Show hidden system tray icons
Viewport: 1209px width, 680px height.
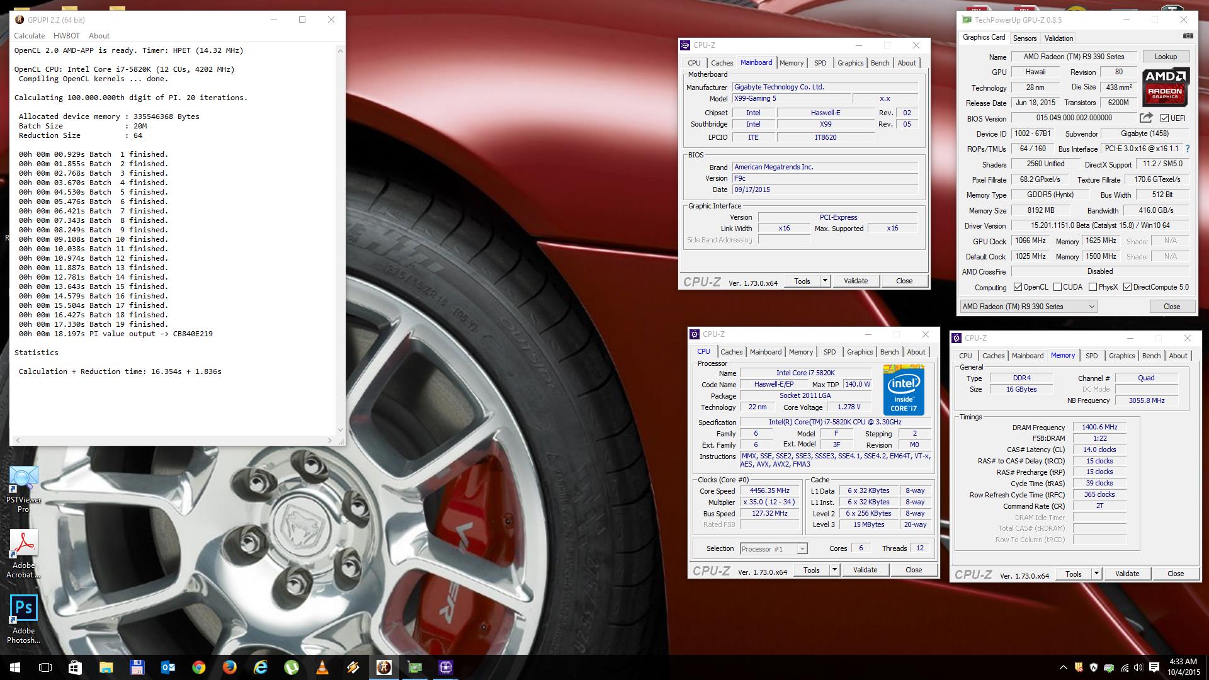[1063, 667]
